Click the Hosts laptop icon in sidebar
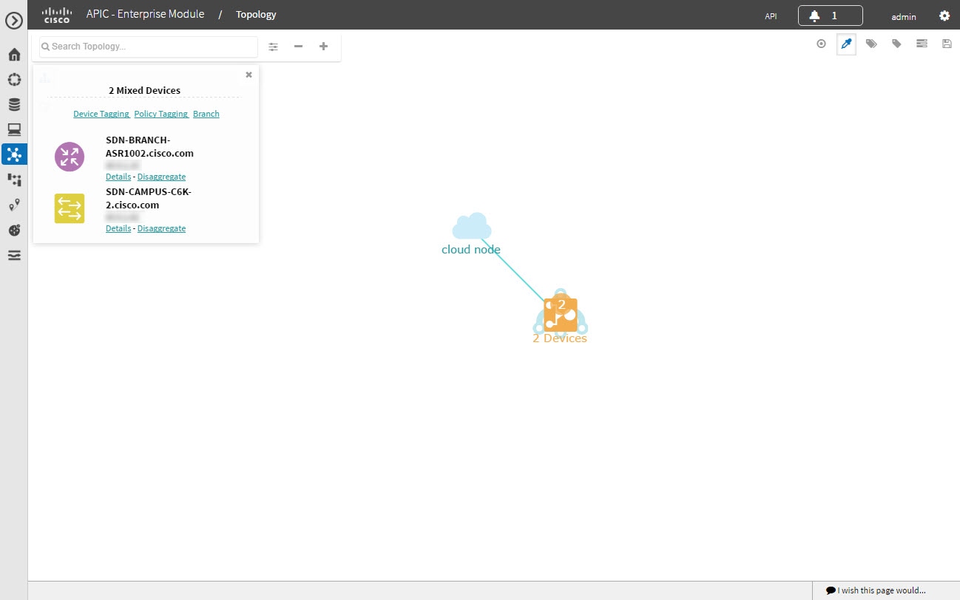 (x=14, y=129)
